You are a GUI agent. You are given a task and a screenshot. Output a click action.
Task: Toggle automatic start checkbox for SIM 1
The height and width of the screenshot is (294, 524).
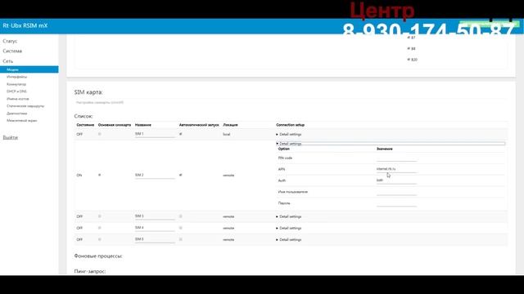point(181,134)
